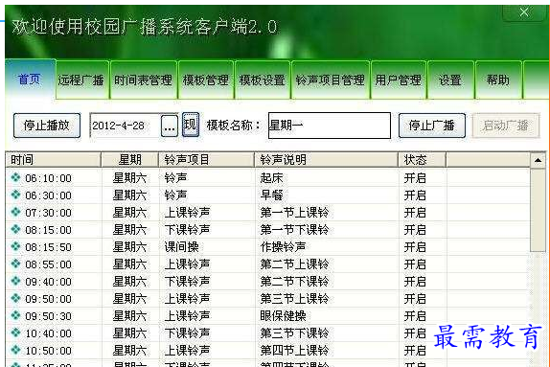This screenshot has height=367, width=550.
Task: Click the time 06:10:00
Action: pyautogui.click(x=49, y=178)
